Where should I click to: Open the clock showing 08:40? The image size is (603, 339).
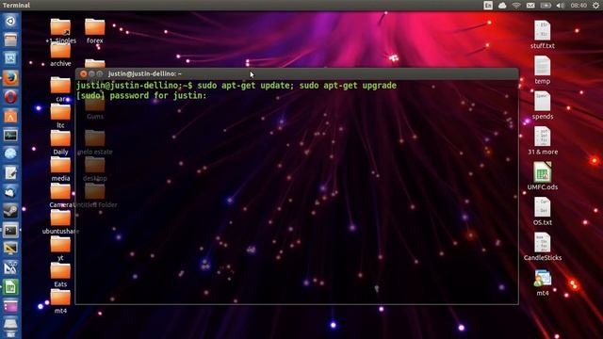(x=579, y=5)
